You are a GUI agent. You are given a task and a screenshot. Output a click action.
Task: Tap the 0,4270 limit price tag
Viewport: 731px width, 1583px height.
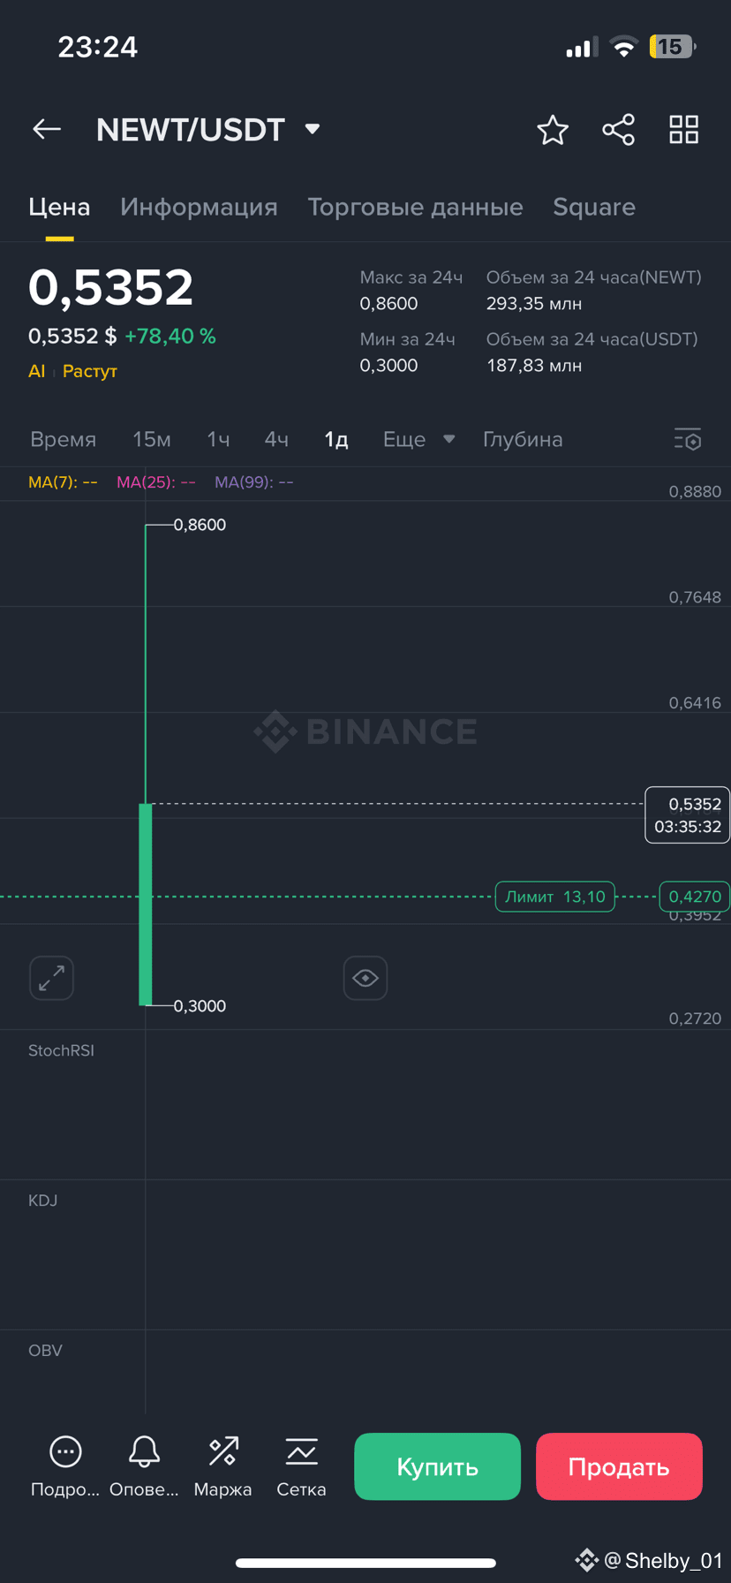(695, 897)
